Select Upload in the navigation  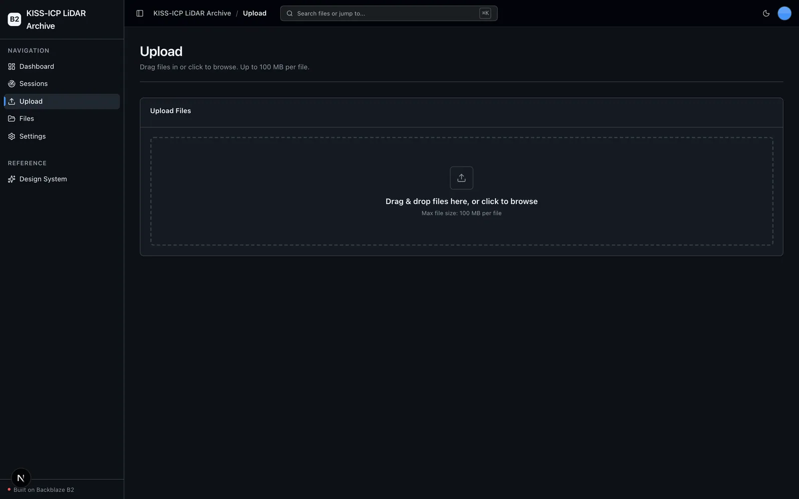point(62,101)
